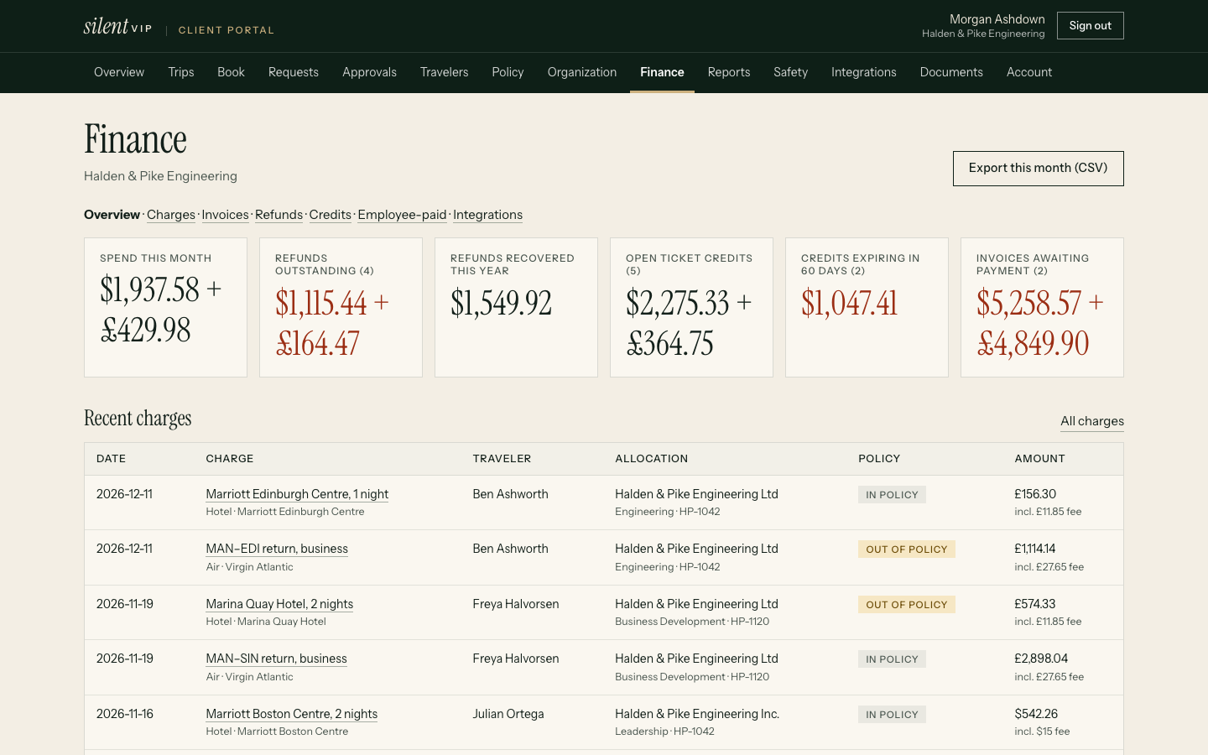Click the Amount column header

[x=1039, y=459]
